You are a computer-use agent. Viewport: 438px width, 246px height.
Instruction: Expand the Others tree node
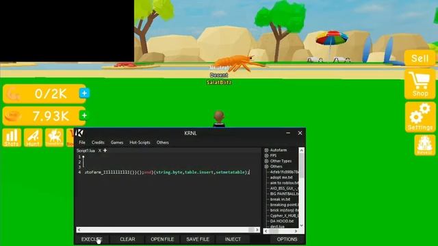click(266, 167)
